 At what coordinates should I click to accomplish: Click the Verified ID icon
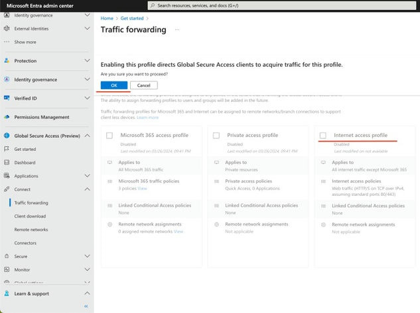coord(7,98)
